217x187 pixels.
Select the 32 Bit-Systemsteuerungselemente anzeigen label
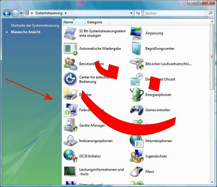[x=102, y=33]
